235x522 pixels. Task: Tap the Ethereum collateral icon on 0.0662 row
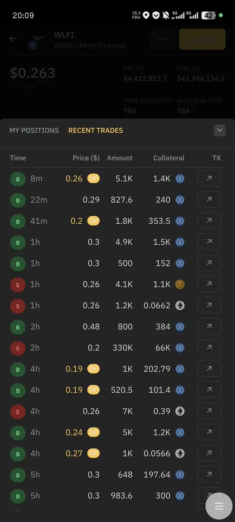pos(180,306)
